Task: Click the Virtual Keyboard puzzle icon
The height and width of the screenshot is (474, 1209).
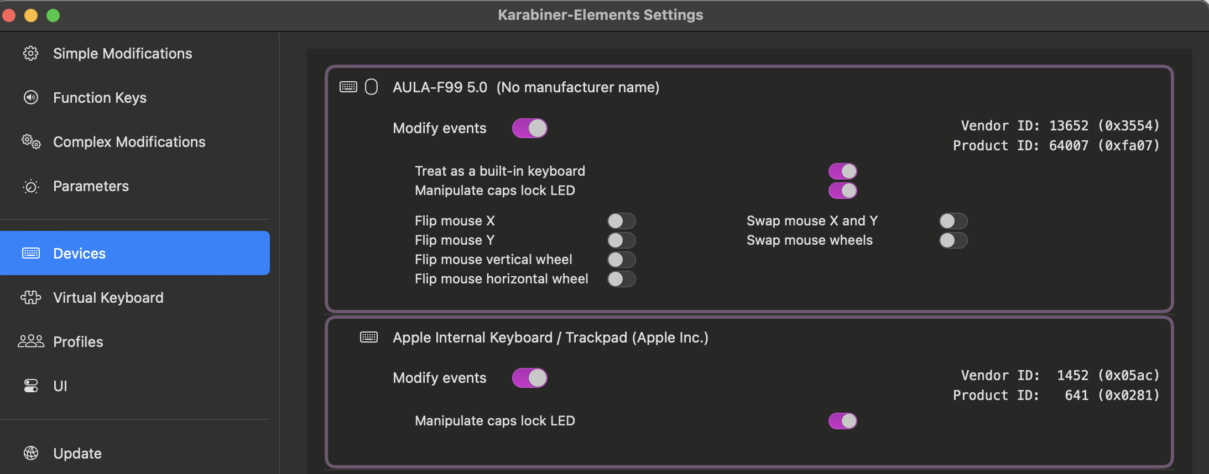Action: click(x=31, y=297)
